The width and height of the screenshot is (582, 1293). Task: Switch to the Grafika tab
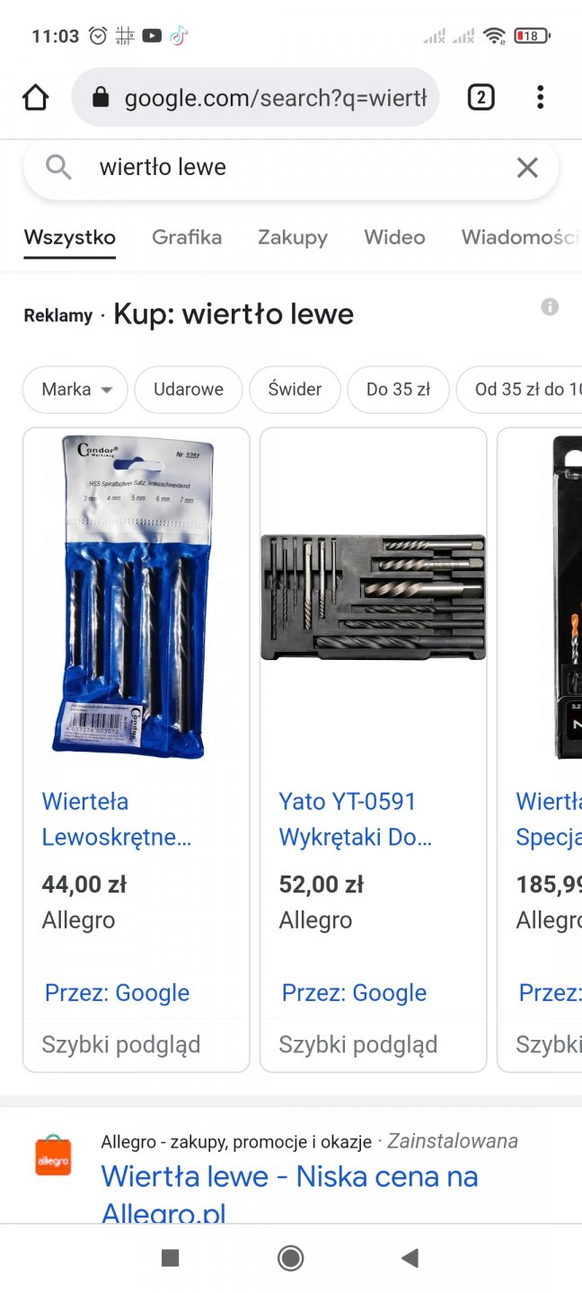point(187,237)
